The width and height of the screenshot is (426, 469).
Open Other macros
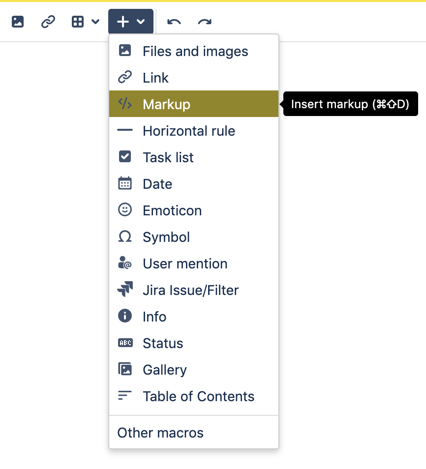(160, 433)
